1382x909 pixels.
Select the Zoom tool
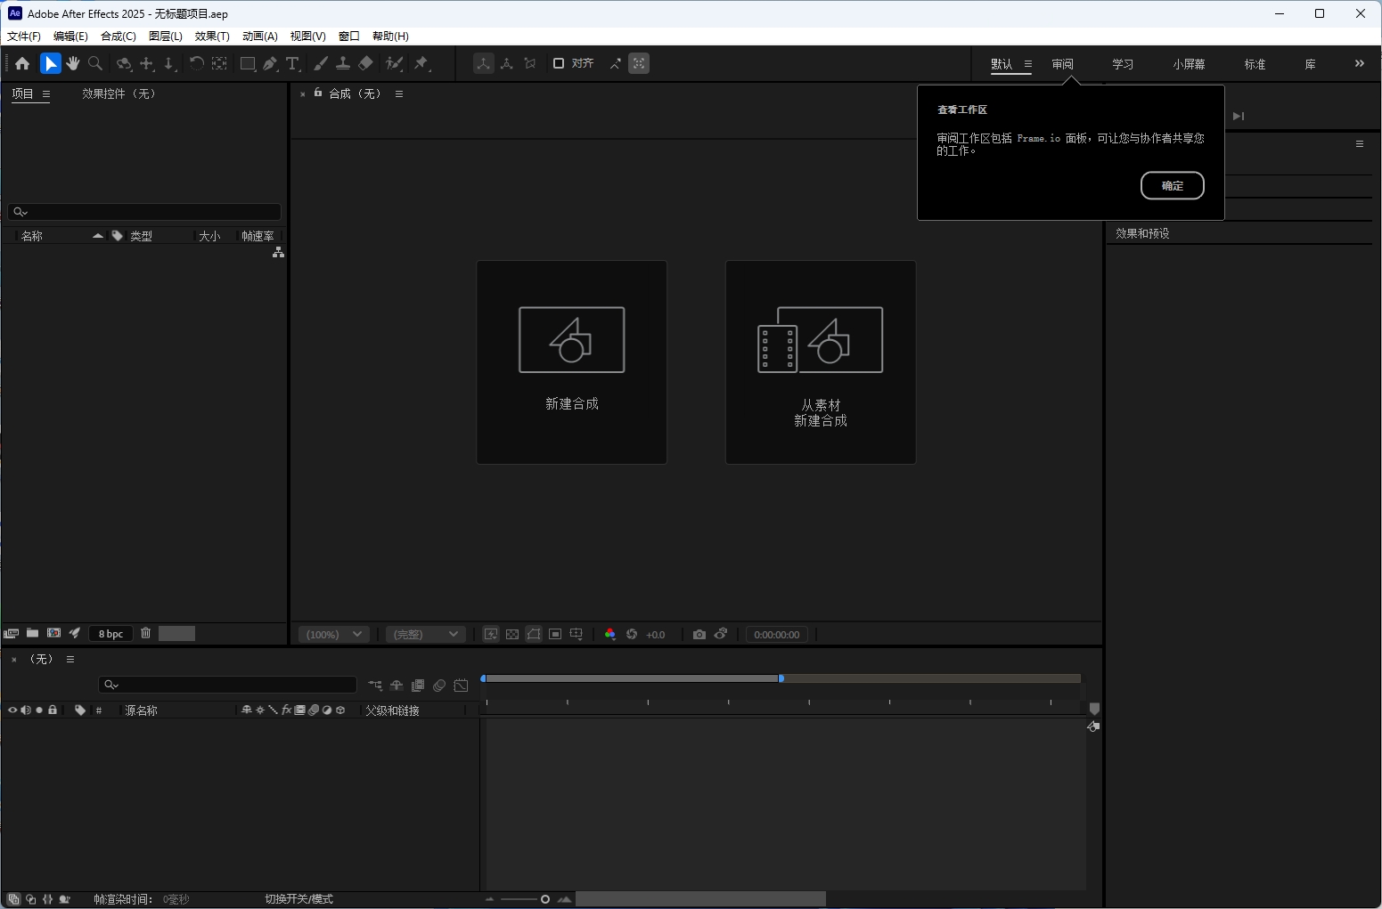94,63
